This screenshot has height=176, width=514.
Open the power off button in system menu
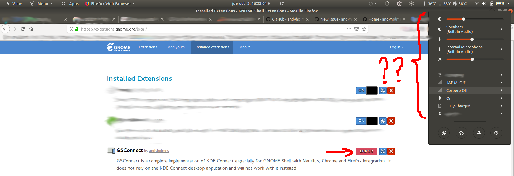point(496,133)
